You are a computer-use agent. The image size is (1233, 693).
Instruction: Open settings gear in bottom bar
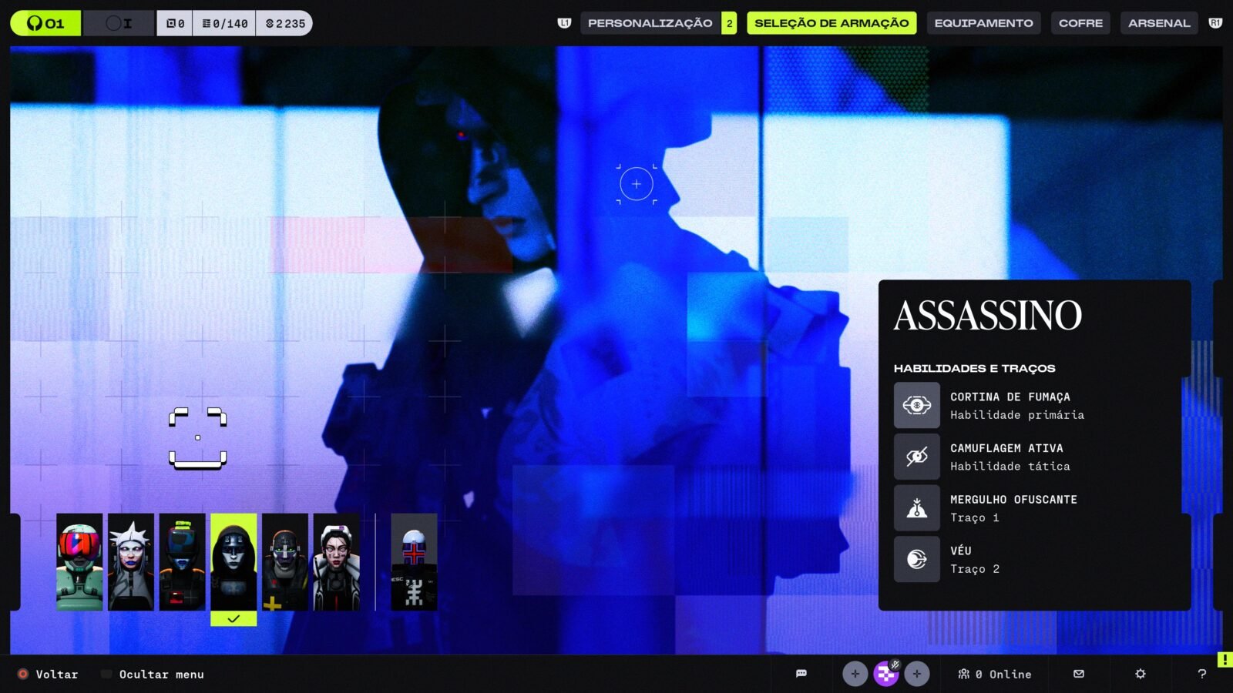click(1141, 674)
